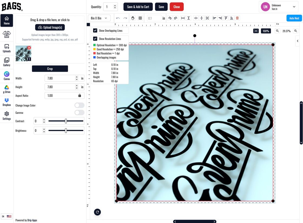Click the red Close button
Viewport: 303px width, 223px height.
pyautogui.click(x=177, y=7)
